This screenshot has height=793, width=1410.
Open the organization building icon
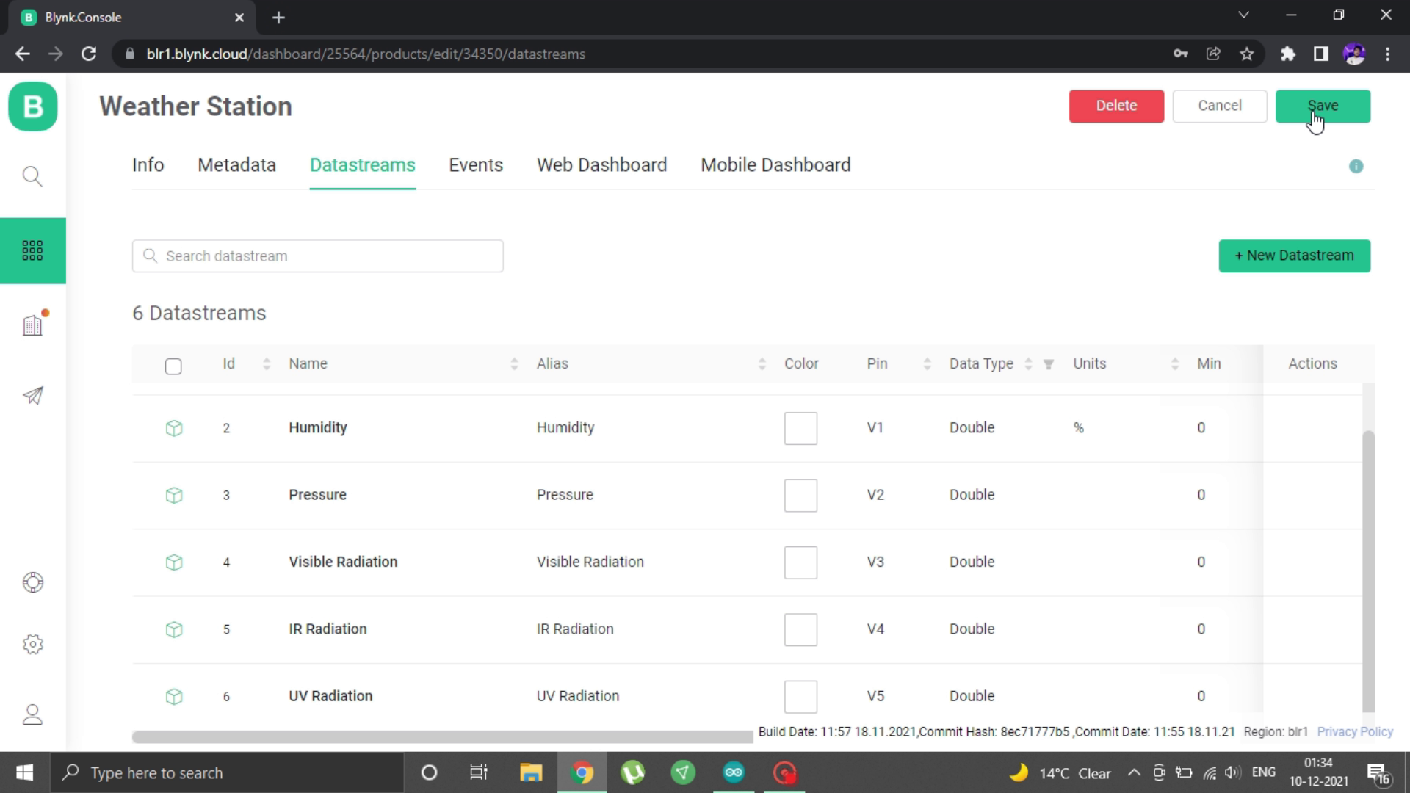[33, 325]
